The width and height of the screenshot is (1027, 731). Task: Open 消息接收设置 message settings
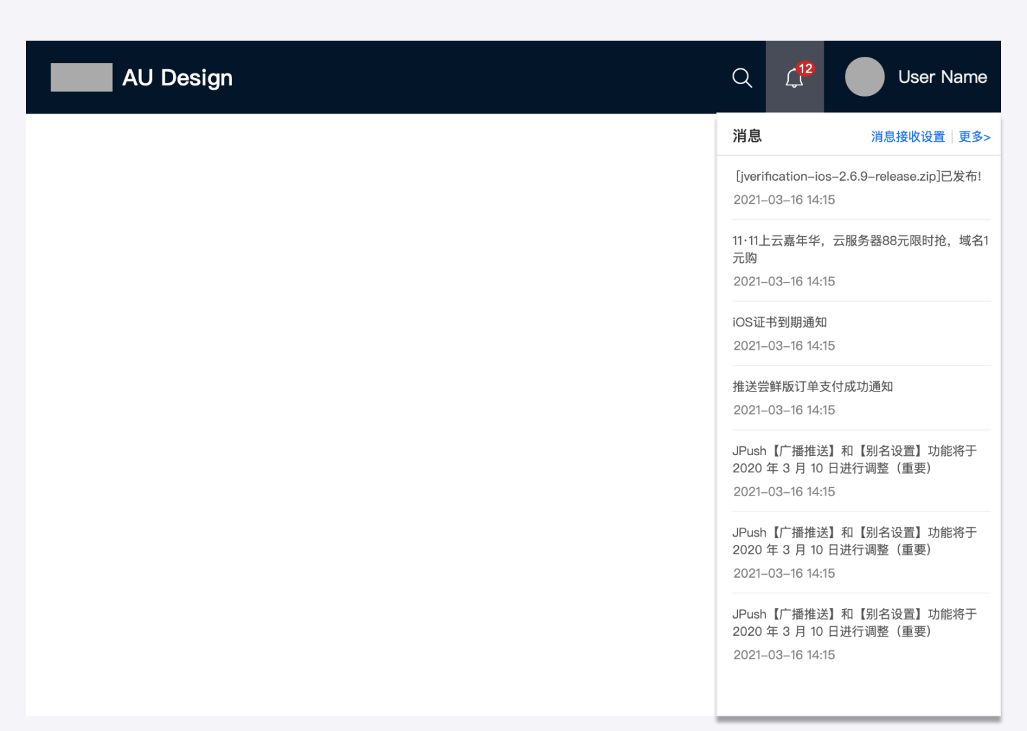pos(906,136)
